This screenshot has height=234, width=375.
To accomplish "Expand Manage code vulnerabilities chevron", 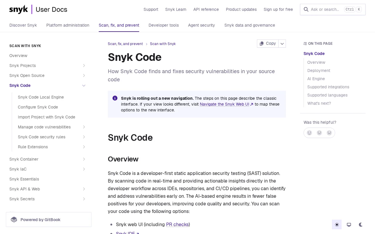I will tap(84, 127).
